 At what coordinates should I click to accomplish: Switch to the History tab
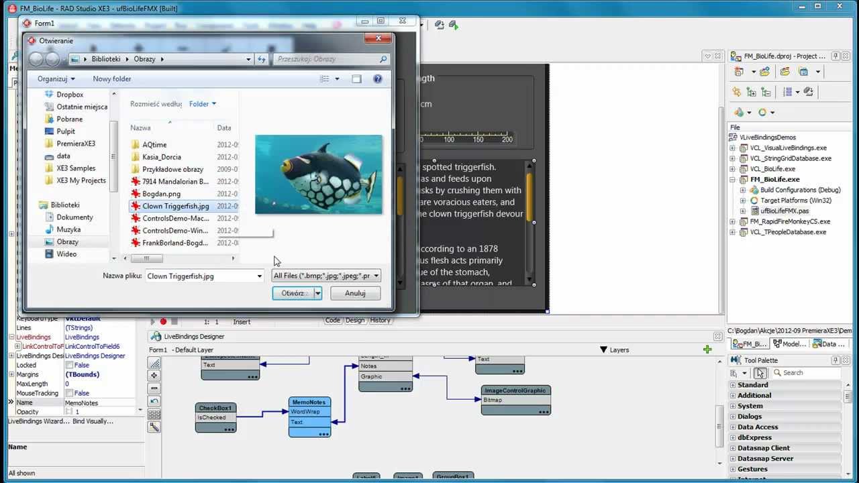380,321
